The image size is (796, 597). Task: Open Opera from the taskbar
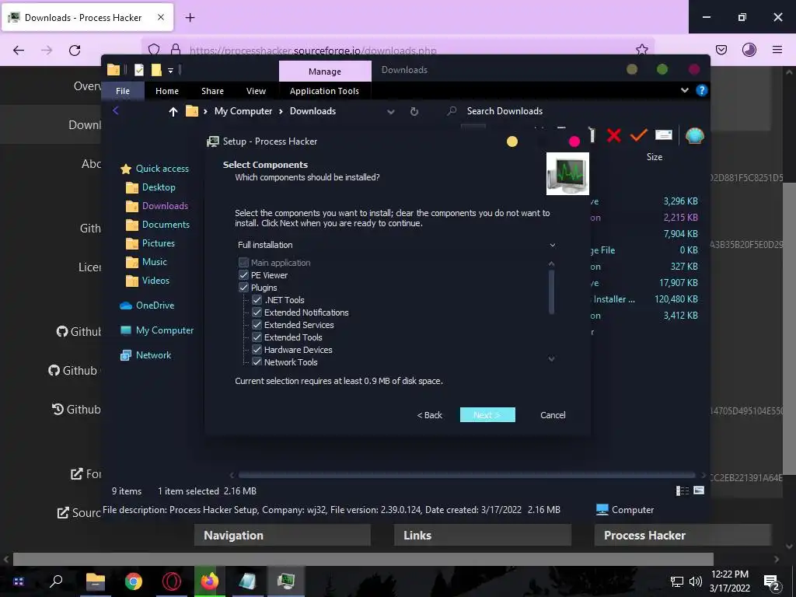pos(172,581)
